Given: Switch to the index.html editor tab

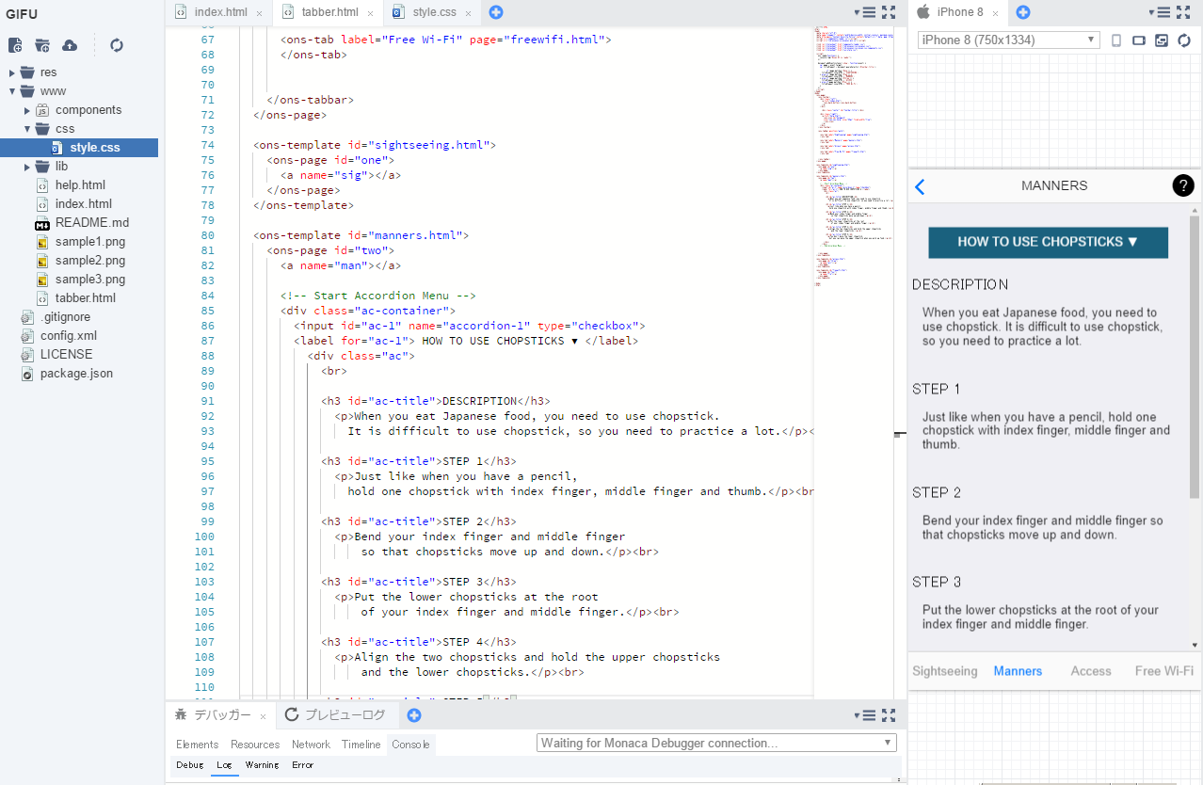Looking at the screenshot, I should coord(221,12).
